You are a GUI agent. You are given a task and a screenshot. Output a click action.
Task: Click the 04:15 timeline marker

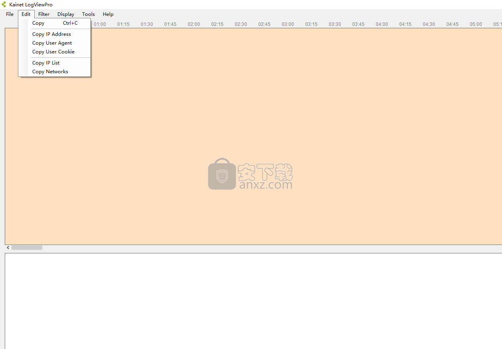click(x=405, y=24)
